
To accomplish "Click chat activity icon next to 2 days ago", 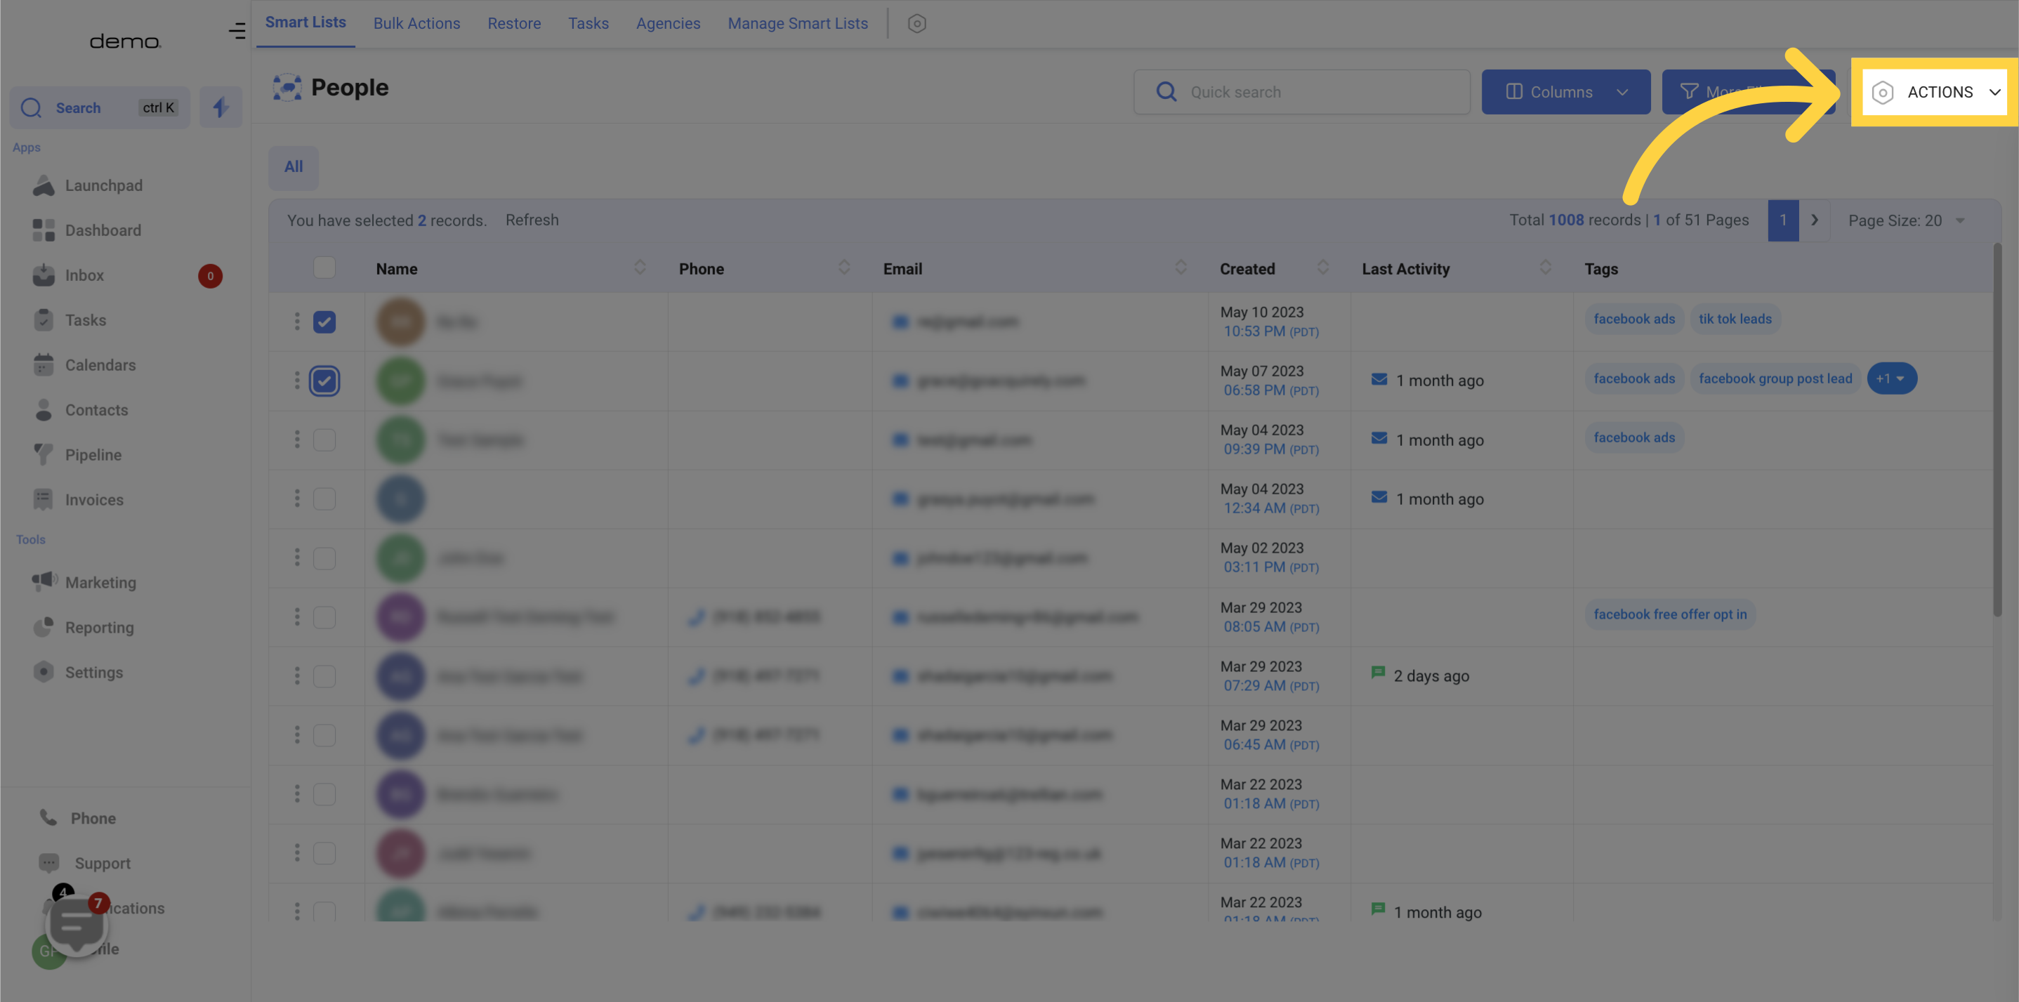I will (x=1377, y=673).
